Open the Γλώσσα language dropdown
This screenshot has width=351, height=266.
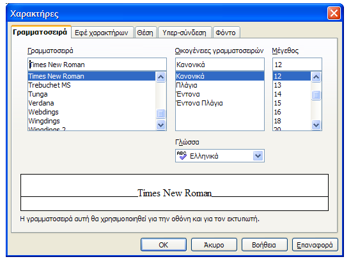click(258, 155)
